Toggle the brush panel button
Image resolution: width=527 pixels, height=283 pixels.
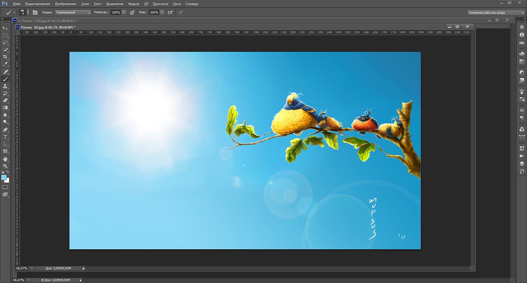(35, 12)
